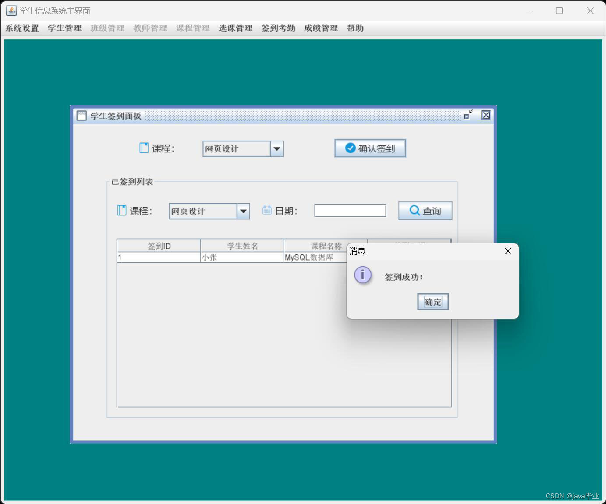
Task: Click the 确认签到 button
Action: [x=370, y=148]
